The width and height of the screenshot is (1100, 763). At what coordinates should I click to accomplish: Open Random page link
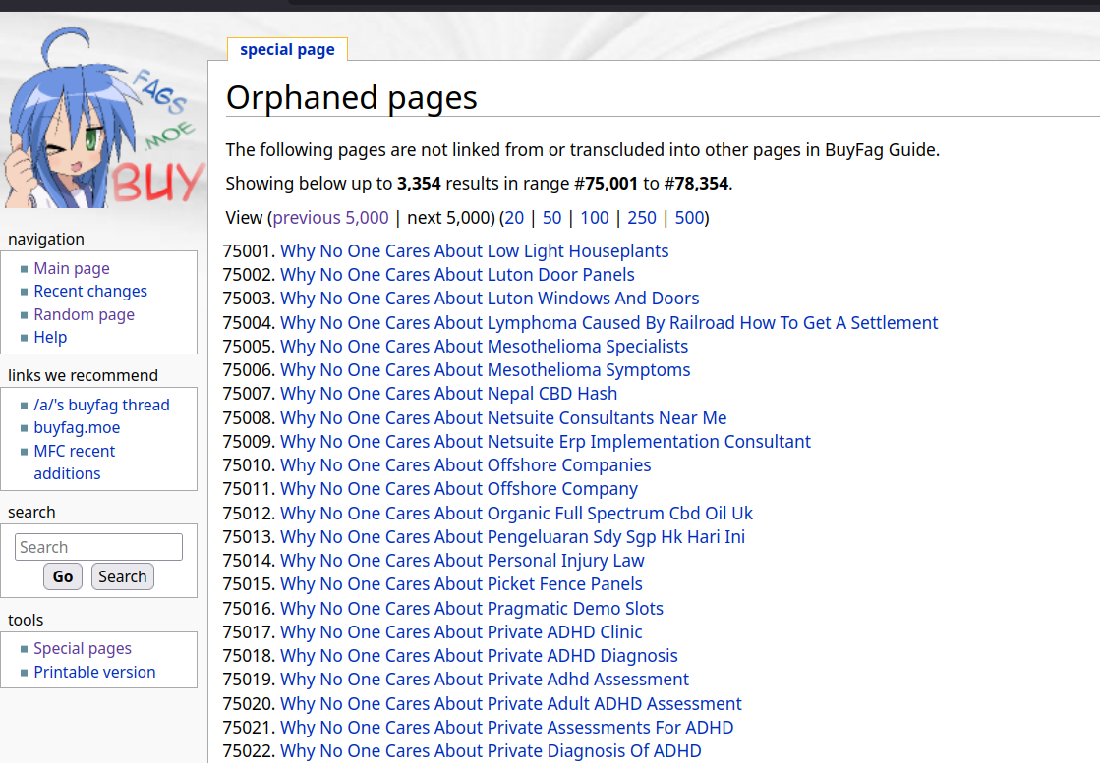[85, 314]
